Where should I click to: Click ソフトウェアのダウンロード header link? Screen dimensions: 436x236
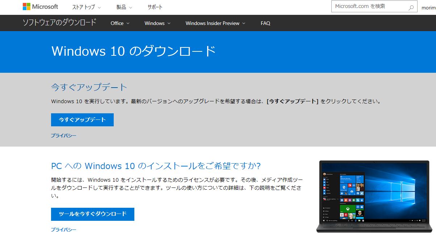(x=59, y=22)
